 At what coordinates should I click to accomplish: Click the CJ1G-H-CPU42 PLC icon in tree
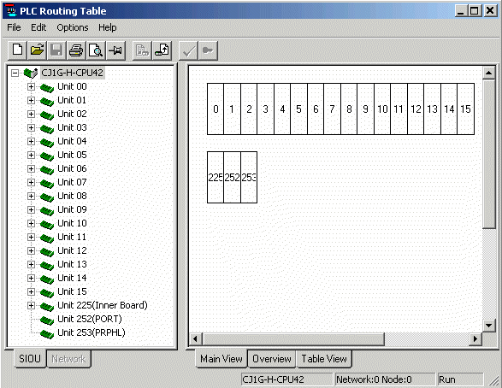(x=31, y=73)
